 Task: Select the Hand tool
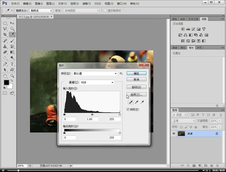[x=5, y=76]
